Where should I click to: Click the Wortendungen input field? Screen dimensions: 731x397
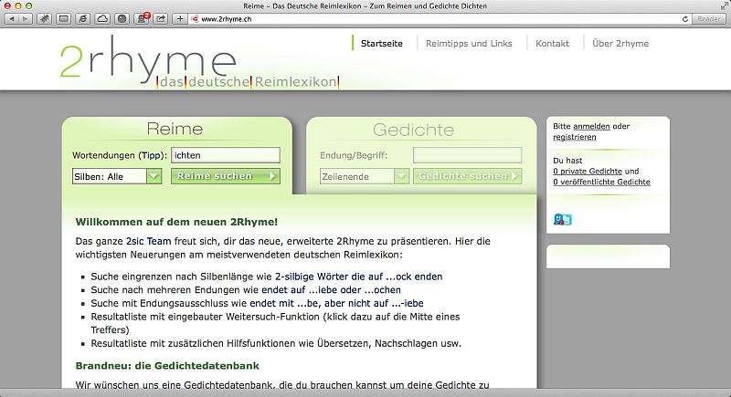click(226, 155)
